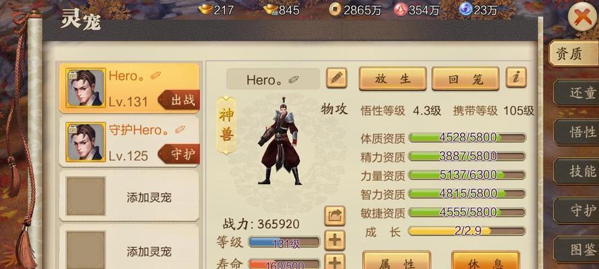Click first empty 添加灵宠 slot

pos(129,196)
